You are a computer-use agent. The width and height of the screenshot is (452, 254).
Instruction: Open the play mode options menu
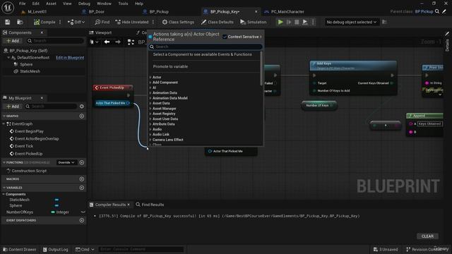(x=313, y=22)
